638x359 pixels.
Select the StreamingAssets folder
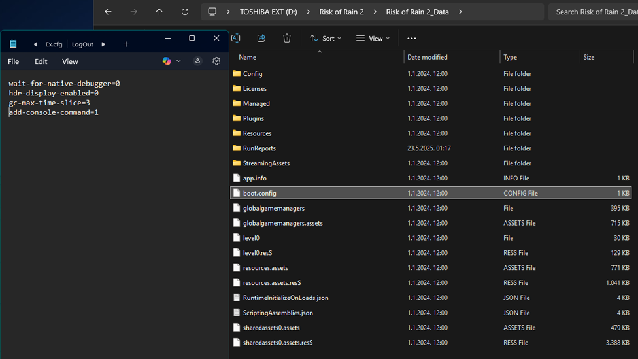click(431, 163)
